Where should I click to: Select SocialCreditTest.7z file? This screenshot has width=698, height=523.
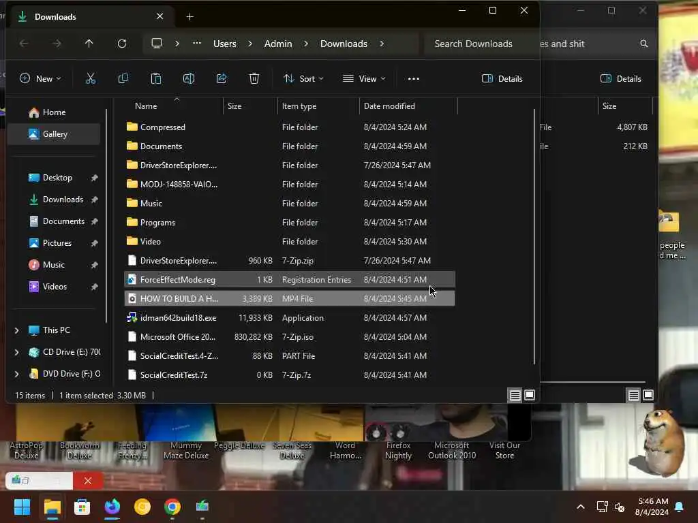point(289,375)
